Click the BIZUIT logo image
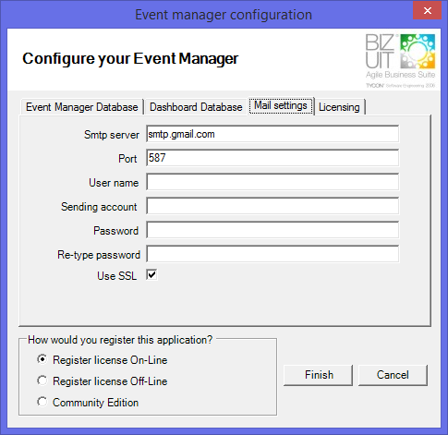 [400, 61]
